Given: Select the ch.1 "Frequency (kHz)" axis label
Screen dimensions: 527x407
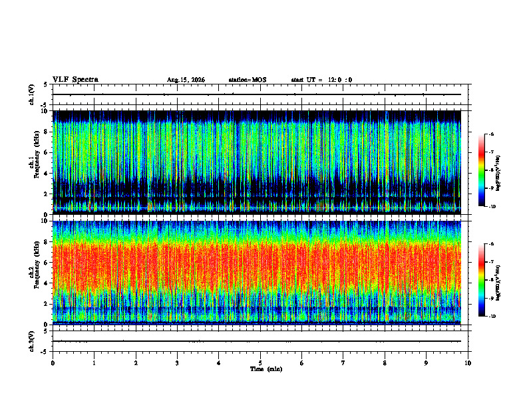Looking at the screenshot, I should (37, 153).
